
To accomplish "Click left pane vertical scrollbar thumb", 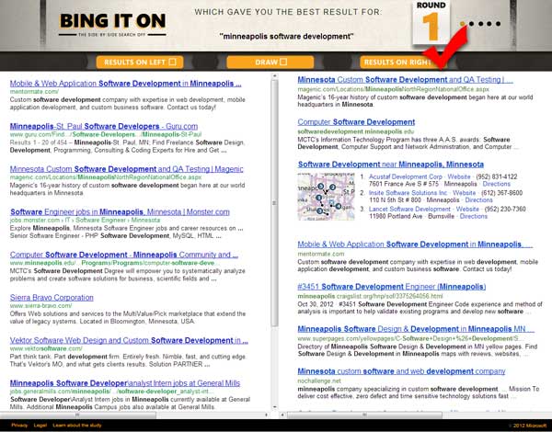I will pos(274,202).
